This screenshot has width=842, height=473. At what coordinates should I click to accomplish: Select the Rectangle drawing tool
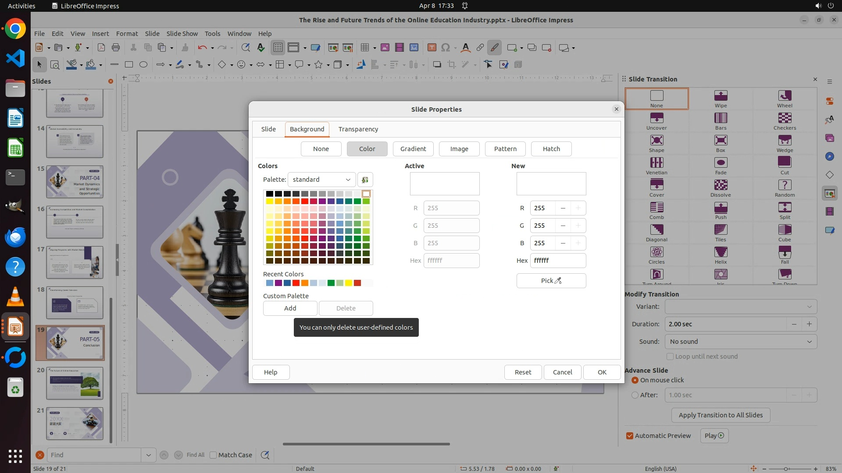pyautogui.click(x=129, y=65)
